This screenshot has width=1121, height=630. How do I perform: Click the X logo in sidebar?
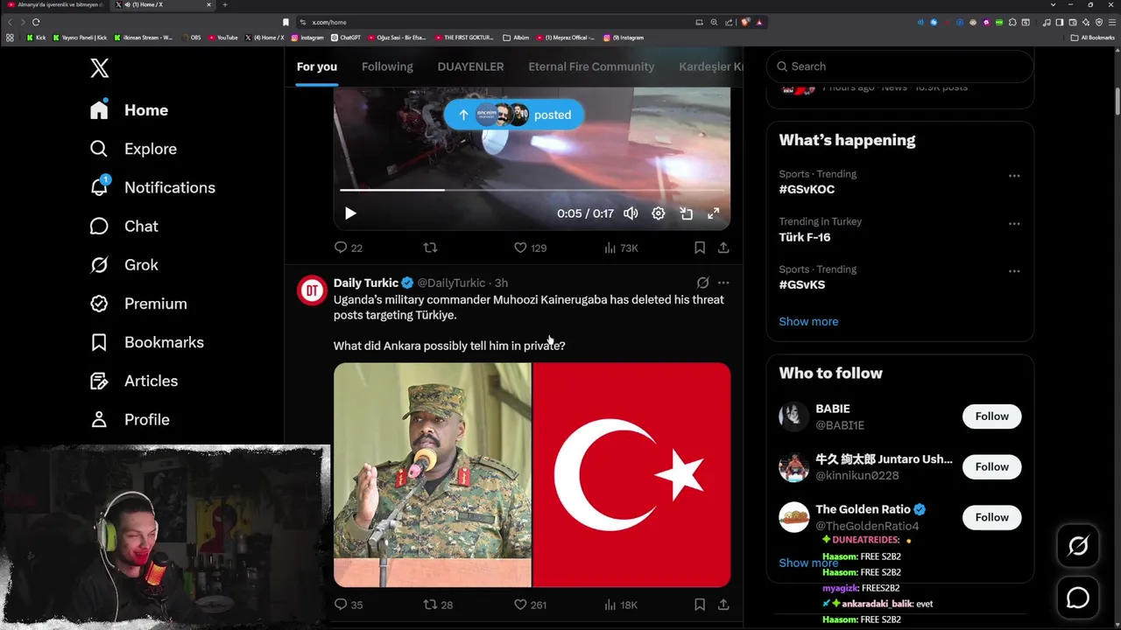(100, 67)
